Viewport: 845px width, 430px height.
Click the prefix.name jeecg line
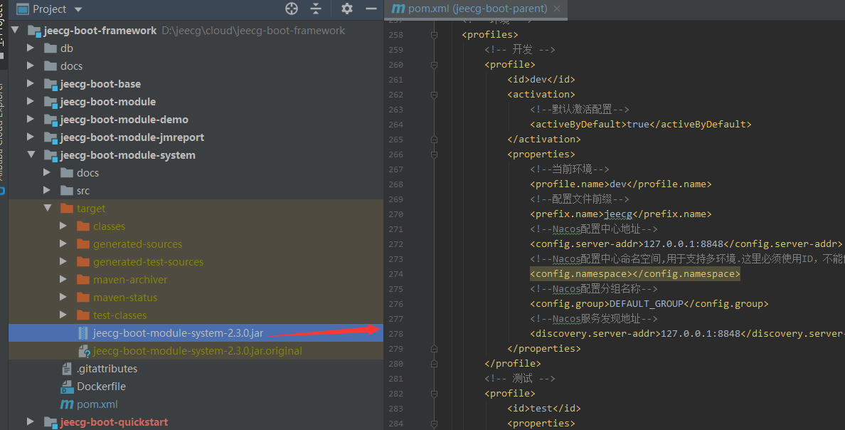pyautogui.click(x=620, y=214)
